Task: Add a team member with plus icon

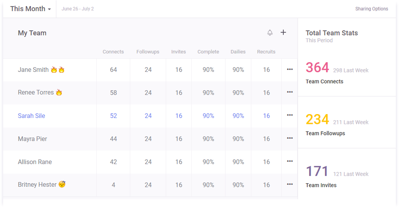Action: pyautogui.click(x=283, y=32)
